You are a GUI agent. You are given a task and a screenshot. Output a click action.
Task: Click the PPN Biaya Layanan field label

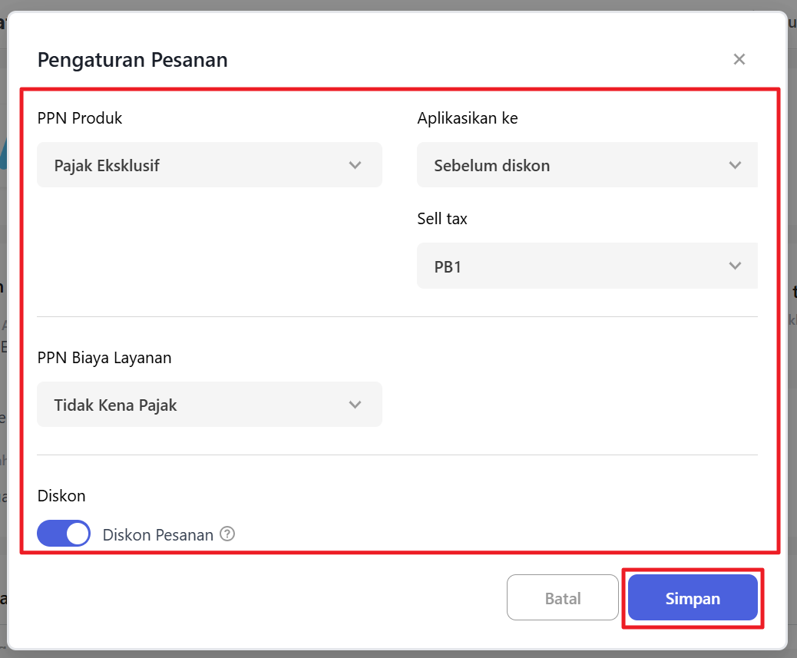[104, 357]
